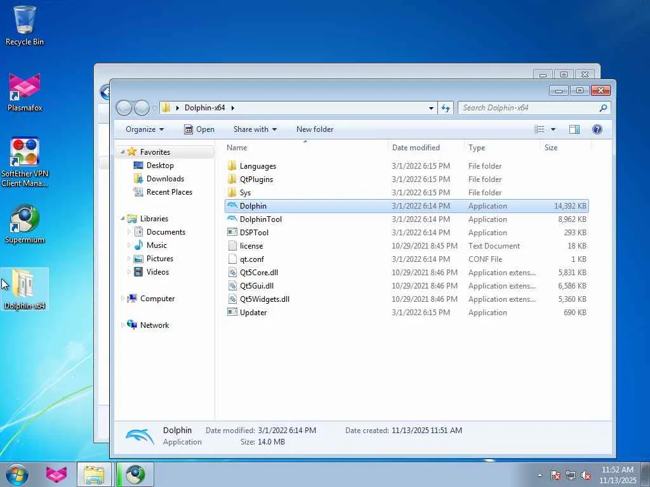The height and width of the screenshot is (487, 650).
Task: Collapse the Libraries tree section
Action: (123, 218)
